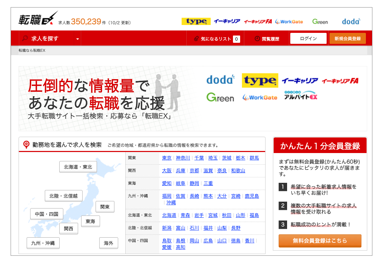Open the 石川 prefecture link
Image resolution: width=383 pixels, height=265 pixels.
point(195,228)
